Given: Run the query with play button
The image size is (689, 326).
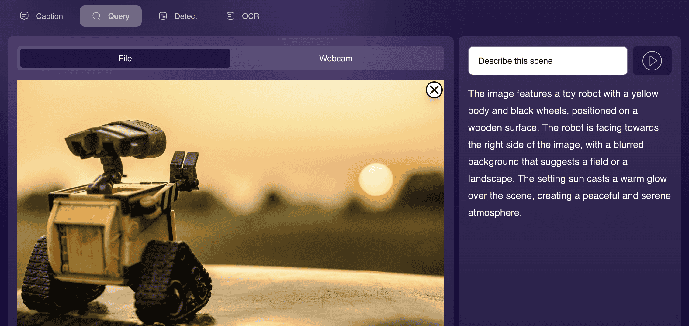Looking at the screenshot, I should click(652, 61).
